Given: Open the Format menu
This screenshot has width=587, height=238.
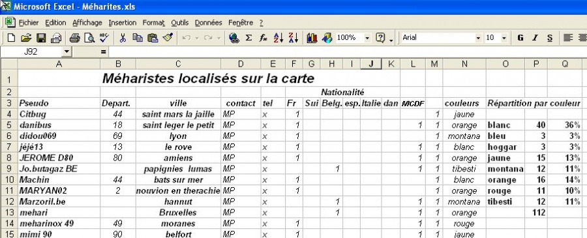Looking at the screenshot, I should (153, 23).
